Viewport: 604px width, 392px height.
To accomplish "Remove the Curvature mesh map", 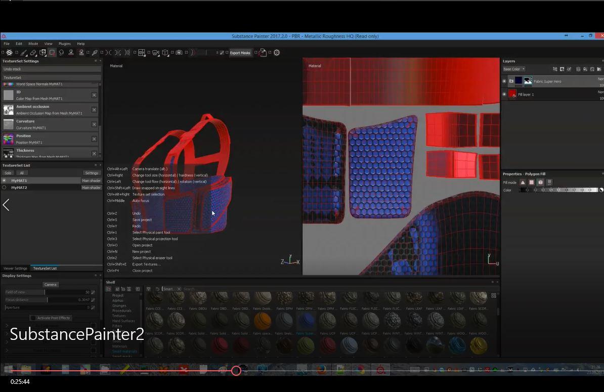I will tap(94, 124).
